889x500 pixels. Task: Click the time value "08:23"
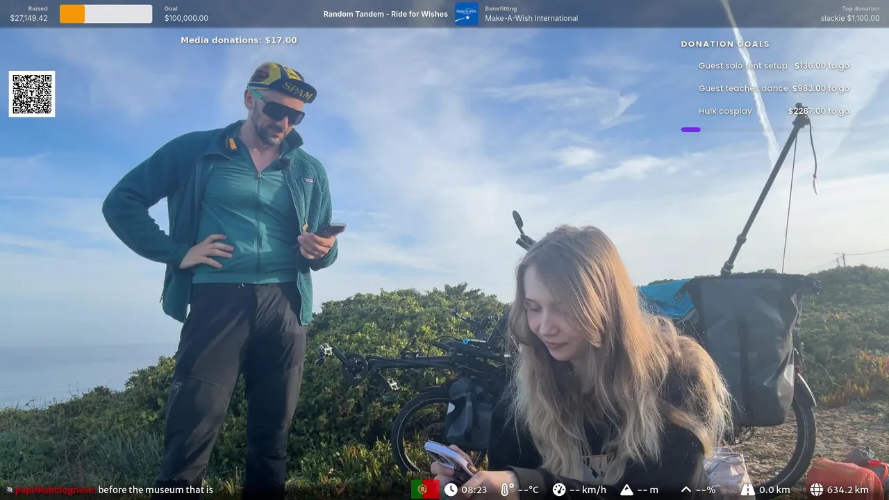(474, 490)
